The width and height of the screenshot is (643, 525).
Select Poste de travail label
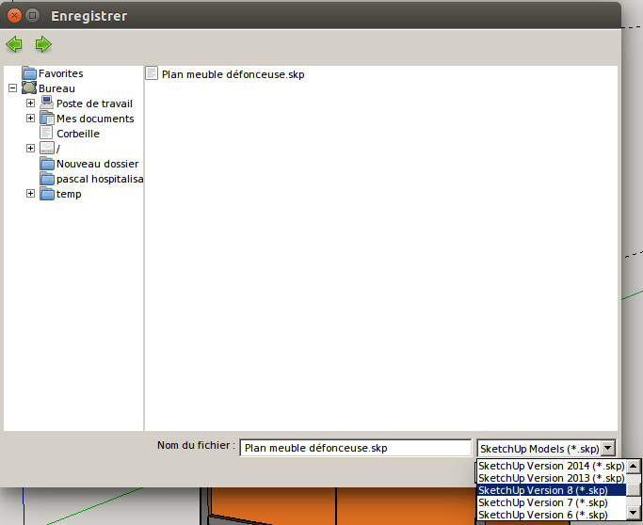pyautogui.click(x=94, y=103)
